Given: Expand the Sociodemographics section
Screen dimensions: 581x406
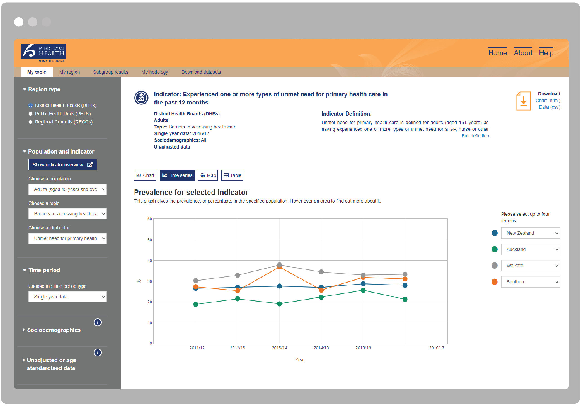Looking at the screenshot, I should pyautogui.click(x=54, y=330).
